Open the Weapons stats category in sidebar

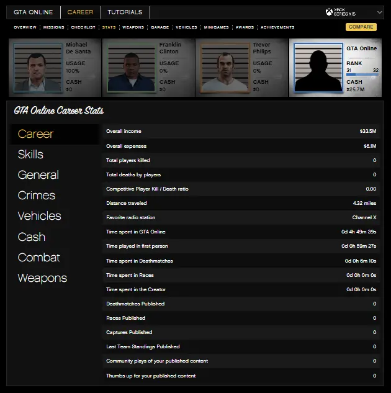click(42, 278)
